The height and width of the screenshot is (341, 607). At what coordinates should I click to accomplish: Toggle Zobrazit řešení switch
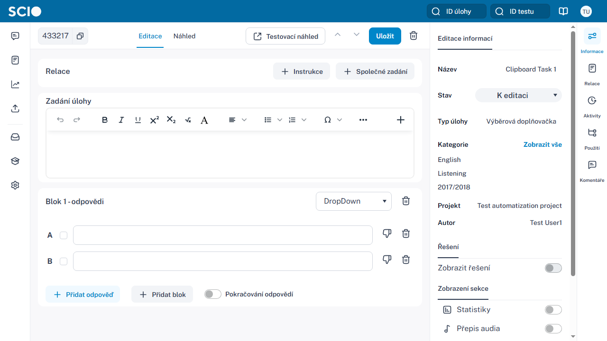click(x=553, y=268)
